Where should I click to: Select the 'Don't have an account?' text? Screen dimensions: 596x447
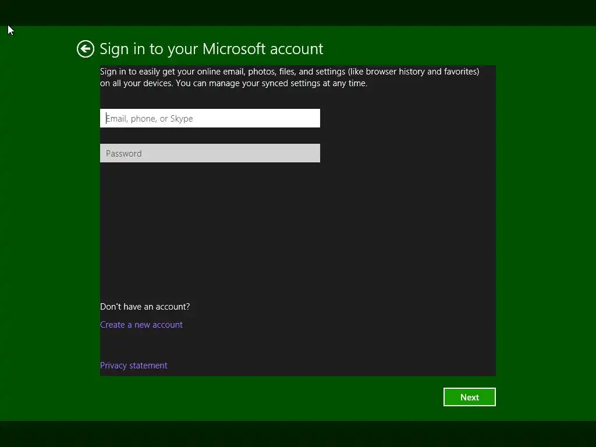pyautogui.click(x=145, y=306)
